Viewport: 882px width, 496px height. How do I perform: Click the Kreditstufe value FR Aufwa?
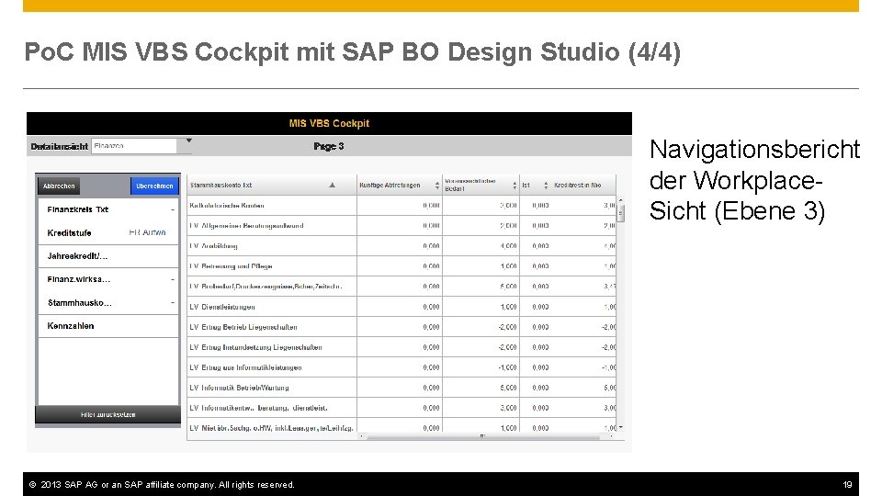click(x=147, y=232)
